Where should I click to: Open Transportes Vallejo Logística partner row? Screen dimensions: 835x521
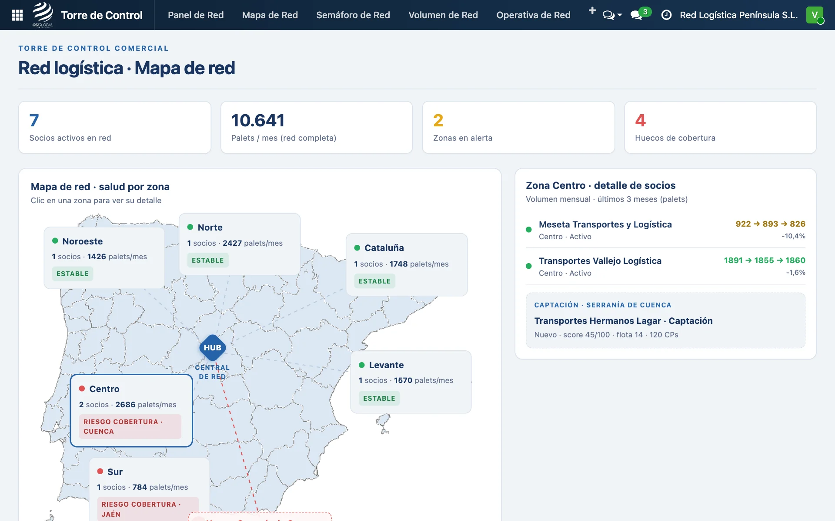point(665,267)
